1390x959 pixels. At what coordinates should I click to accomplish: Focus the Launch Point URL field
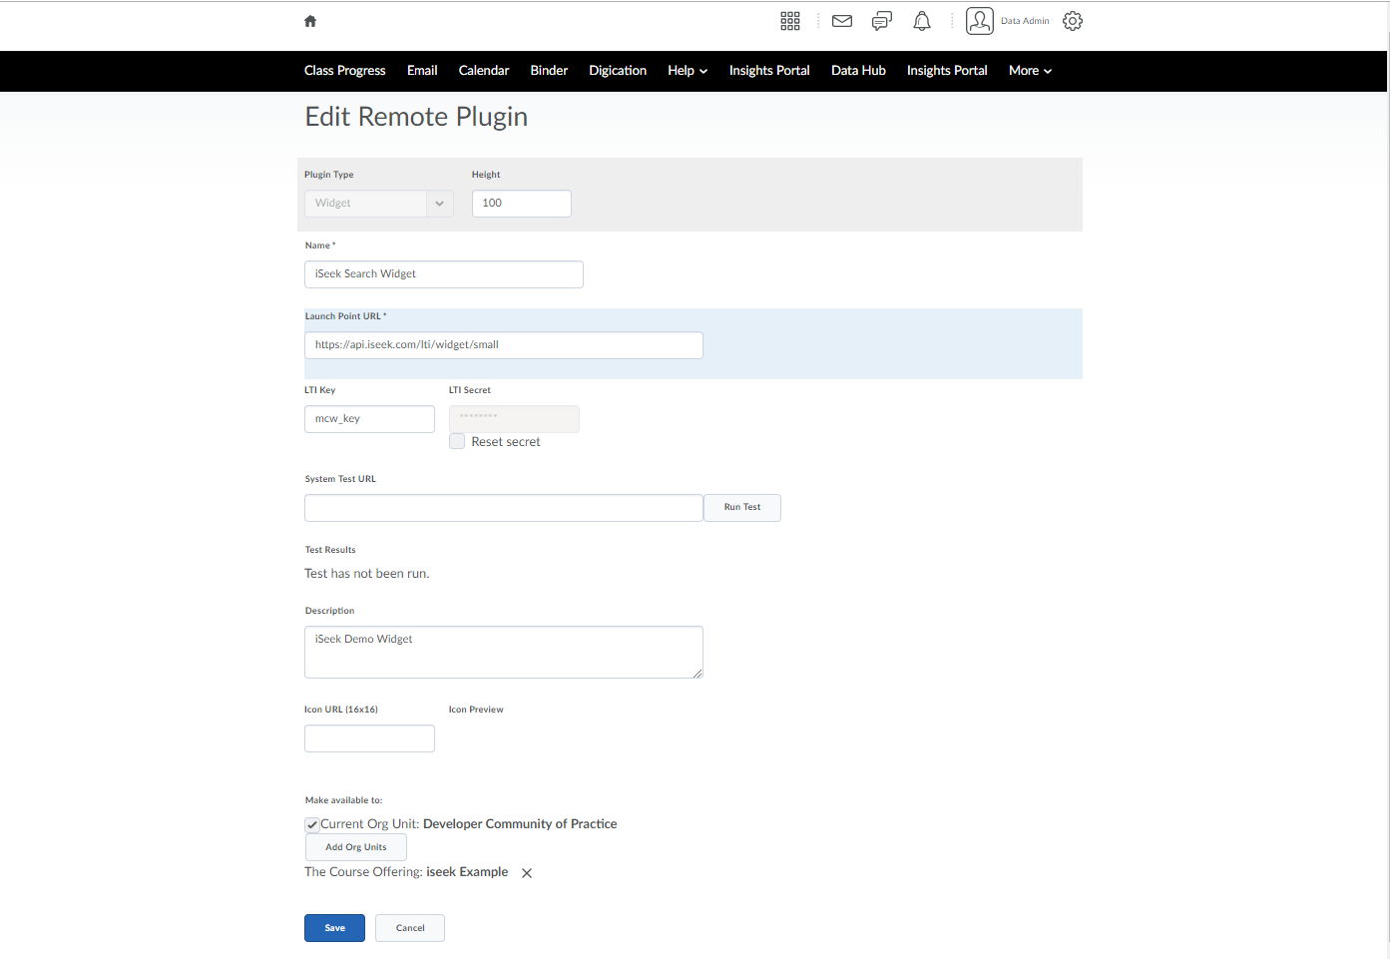pyautogui.click(x=503, y=345)
